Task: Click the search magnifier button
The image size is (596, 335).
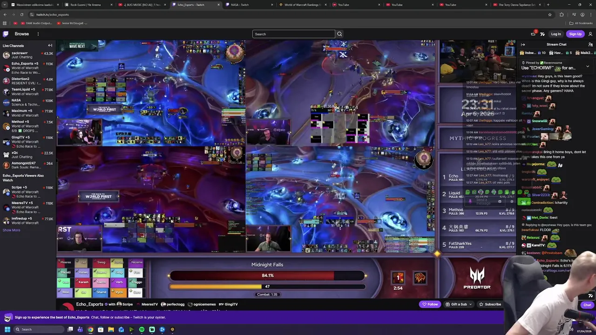Action: pyautogui.click(x=339, y=34)
